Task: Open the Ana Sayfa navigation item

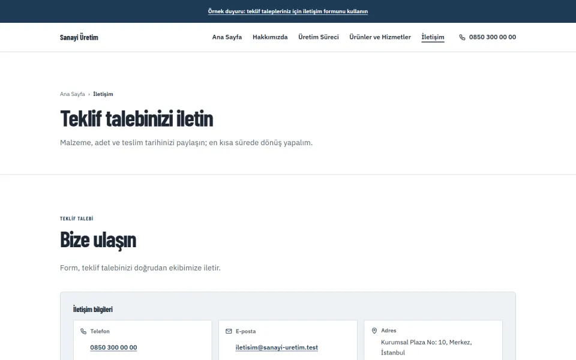Action: pos(227,37)
